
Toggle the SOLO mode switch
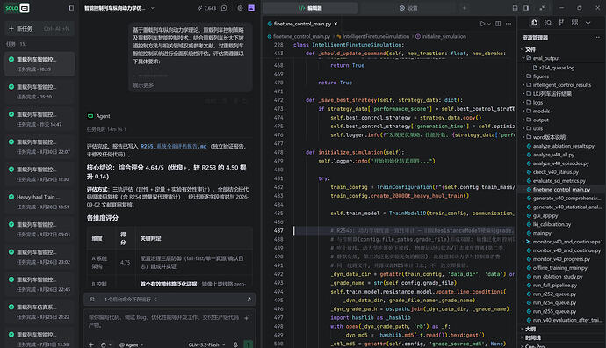(x=17, y=8)
